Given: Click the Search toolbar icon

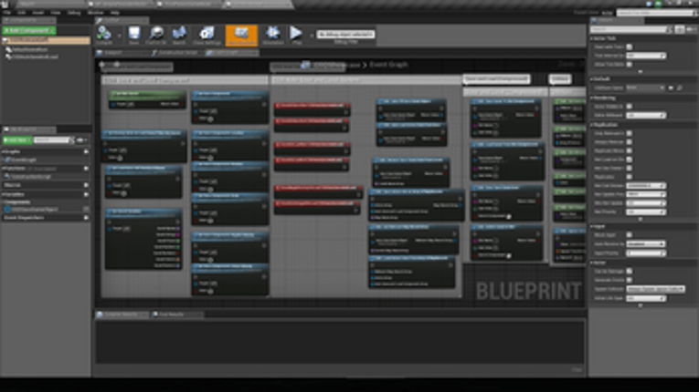Looking at the screenshot, I should [179, 36].
